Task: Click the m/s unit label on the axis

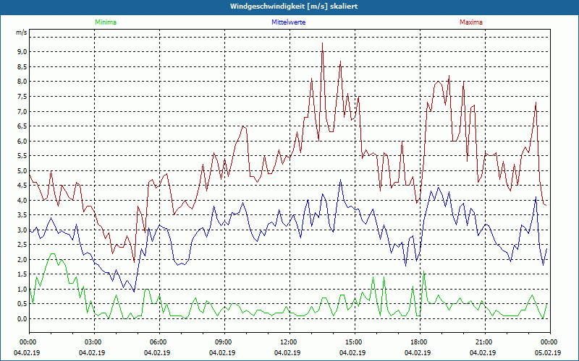Action: [x=22, y=32]
